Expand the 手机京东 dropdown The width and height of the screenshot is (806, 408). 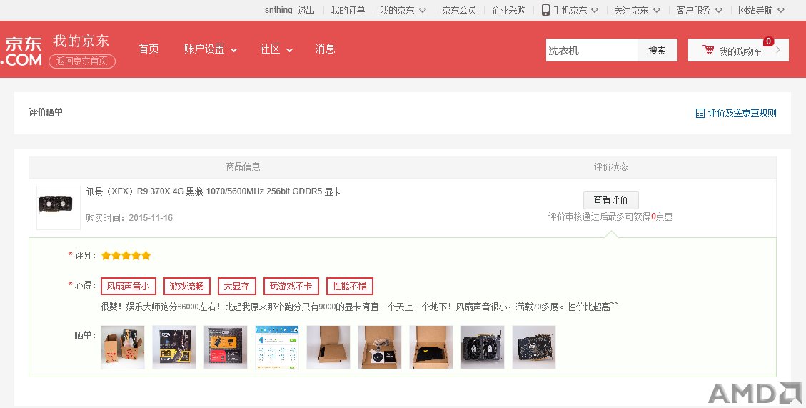point(575,10)
